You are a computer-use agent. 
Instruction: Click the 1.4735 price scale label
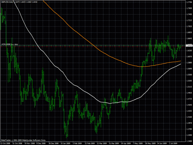189,99
